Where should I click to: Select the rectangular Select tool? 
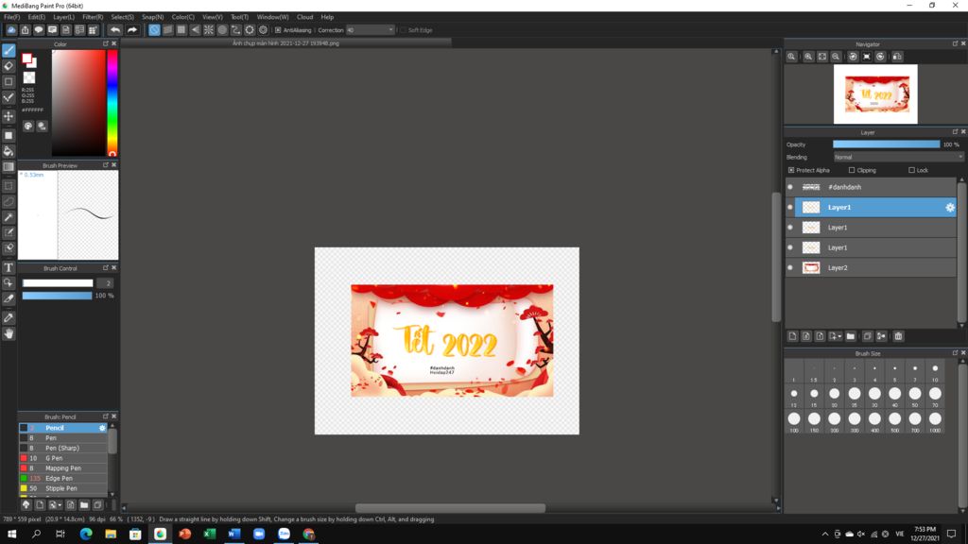click(9, 186)
